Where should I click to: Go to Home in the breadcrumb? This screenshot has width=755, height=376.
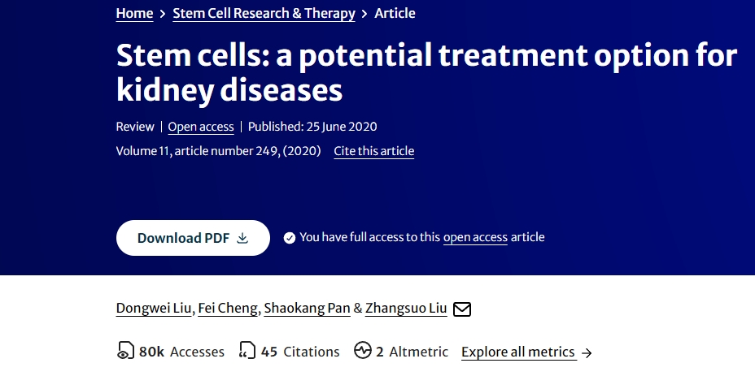134,13
